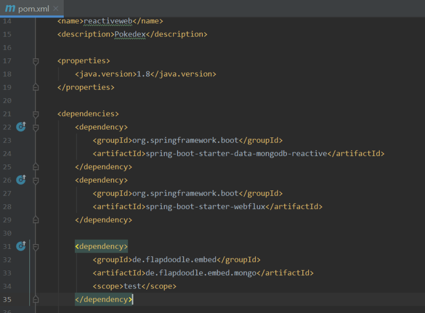Click the fold end marker on line 29

click(x=36, y=220)
